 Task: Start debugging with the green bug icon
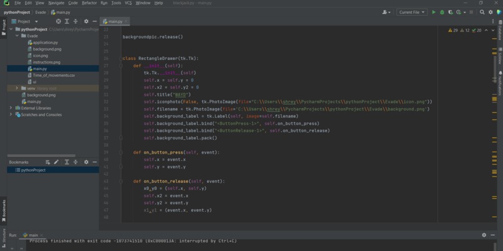[x=442, y=12]
